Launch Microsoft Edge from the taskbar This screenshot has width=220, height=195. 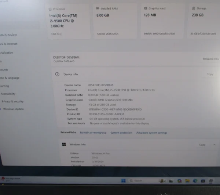coord(195,181)
